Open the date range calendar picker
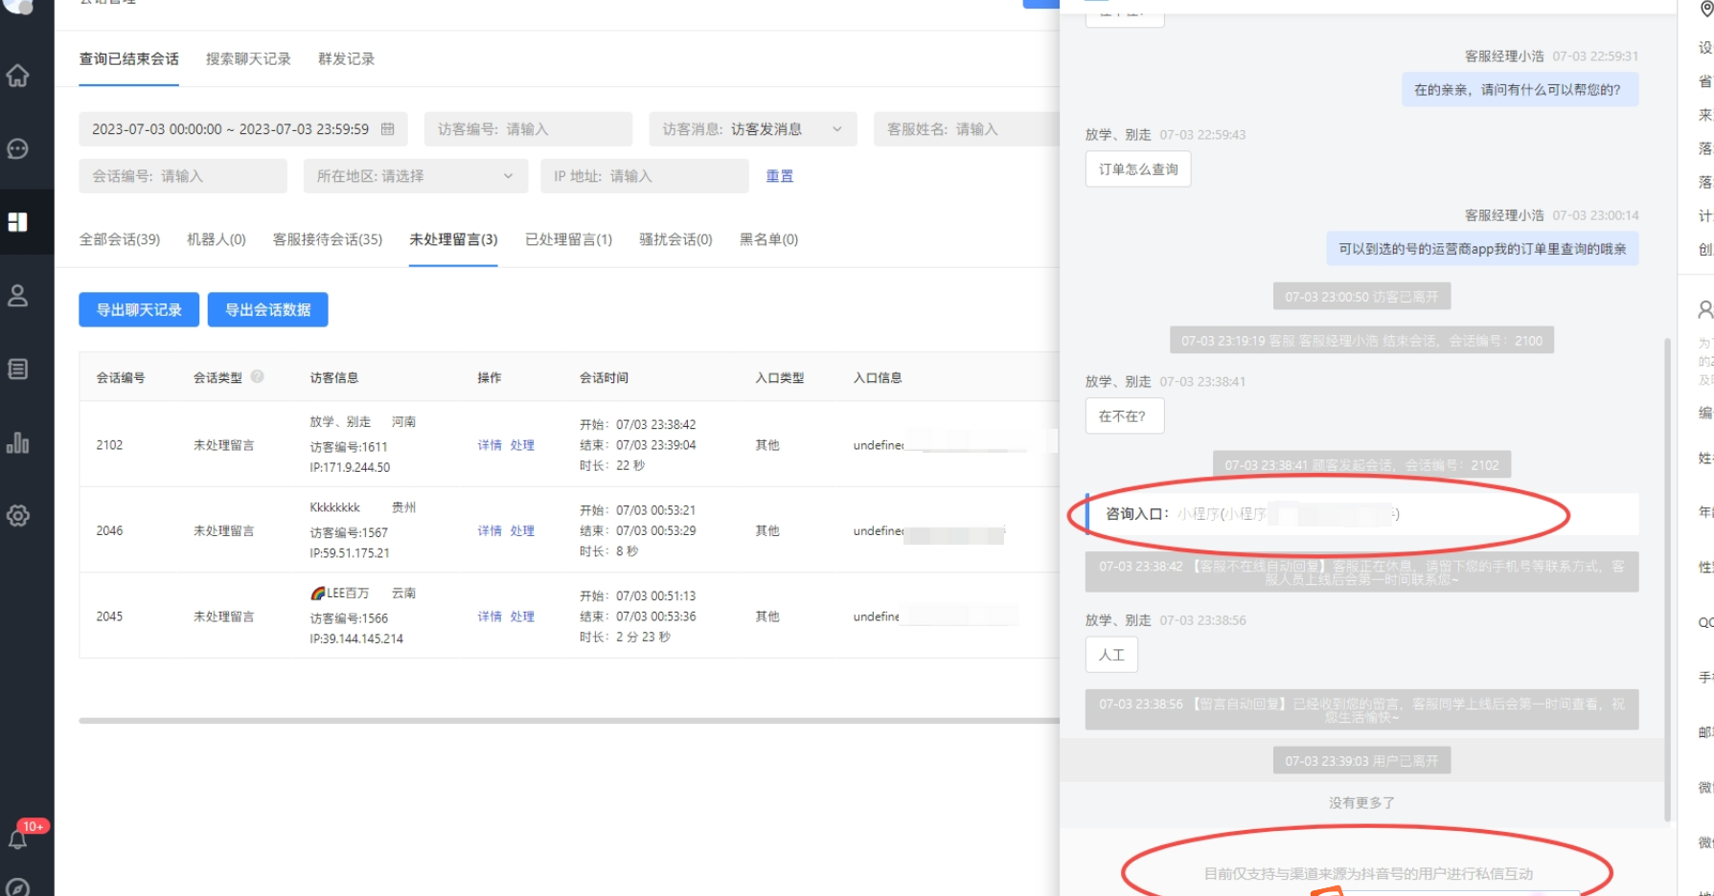Viewport: 1714px width, 896px height. (x=388, y=129)
